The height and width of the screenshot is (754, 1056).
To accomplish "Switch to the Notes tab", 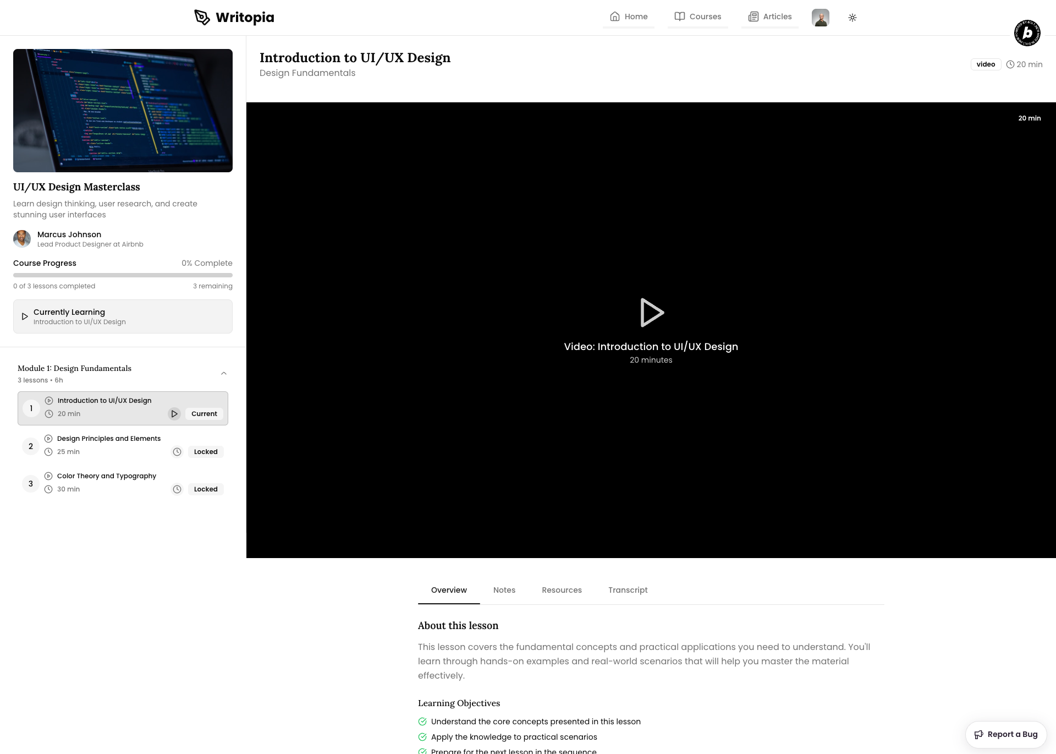I will point(504,590).
